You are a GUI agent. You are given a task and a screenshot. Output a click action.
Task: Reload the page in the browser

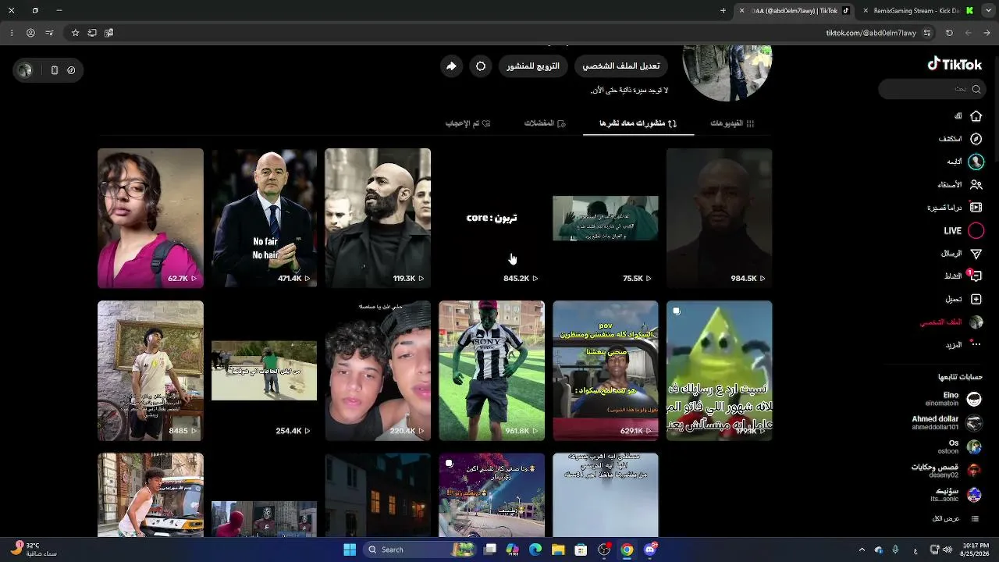[949, 33]
